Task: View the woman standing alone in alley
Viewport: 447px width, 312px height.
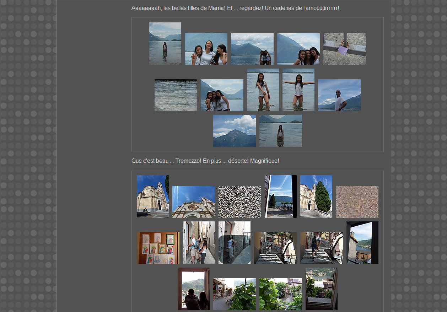Action: 234,243
